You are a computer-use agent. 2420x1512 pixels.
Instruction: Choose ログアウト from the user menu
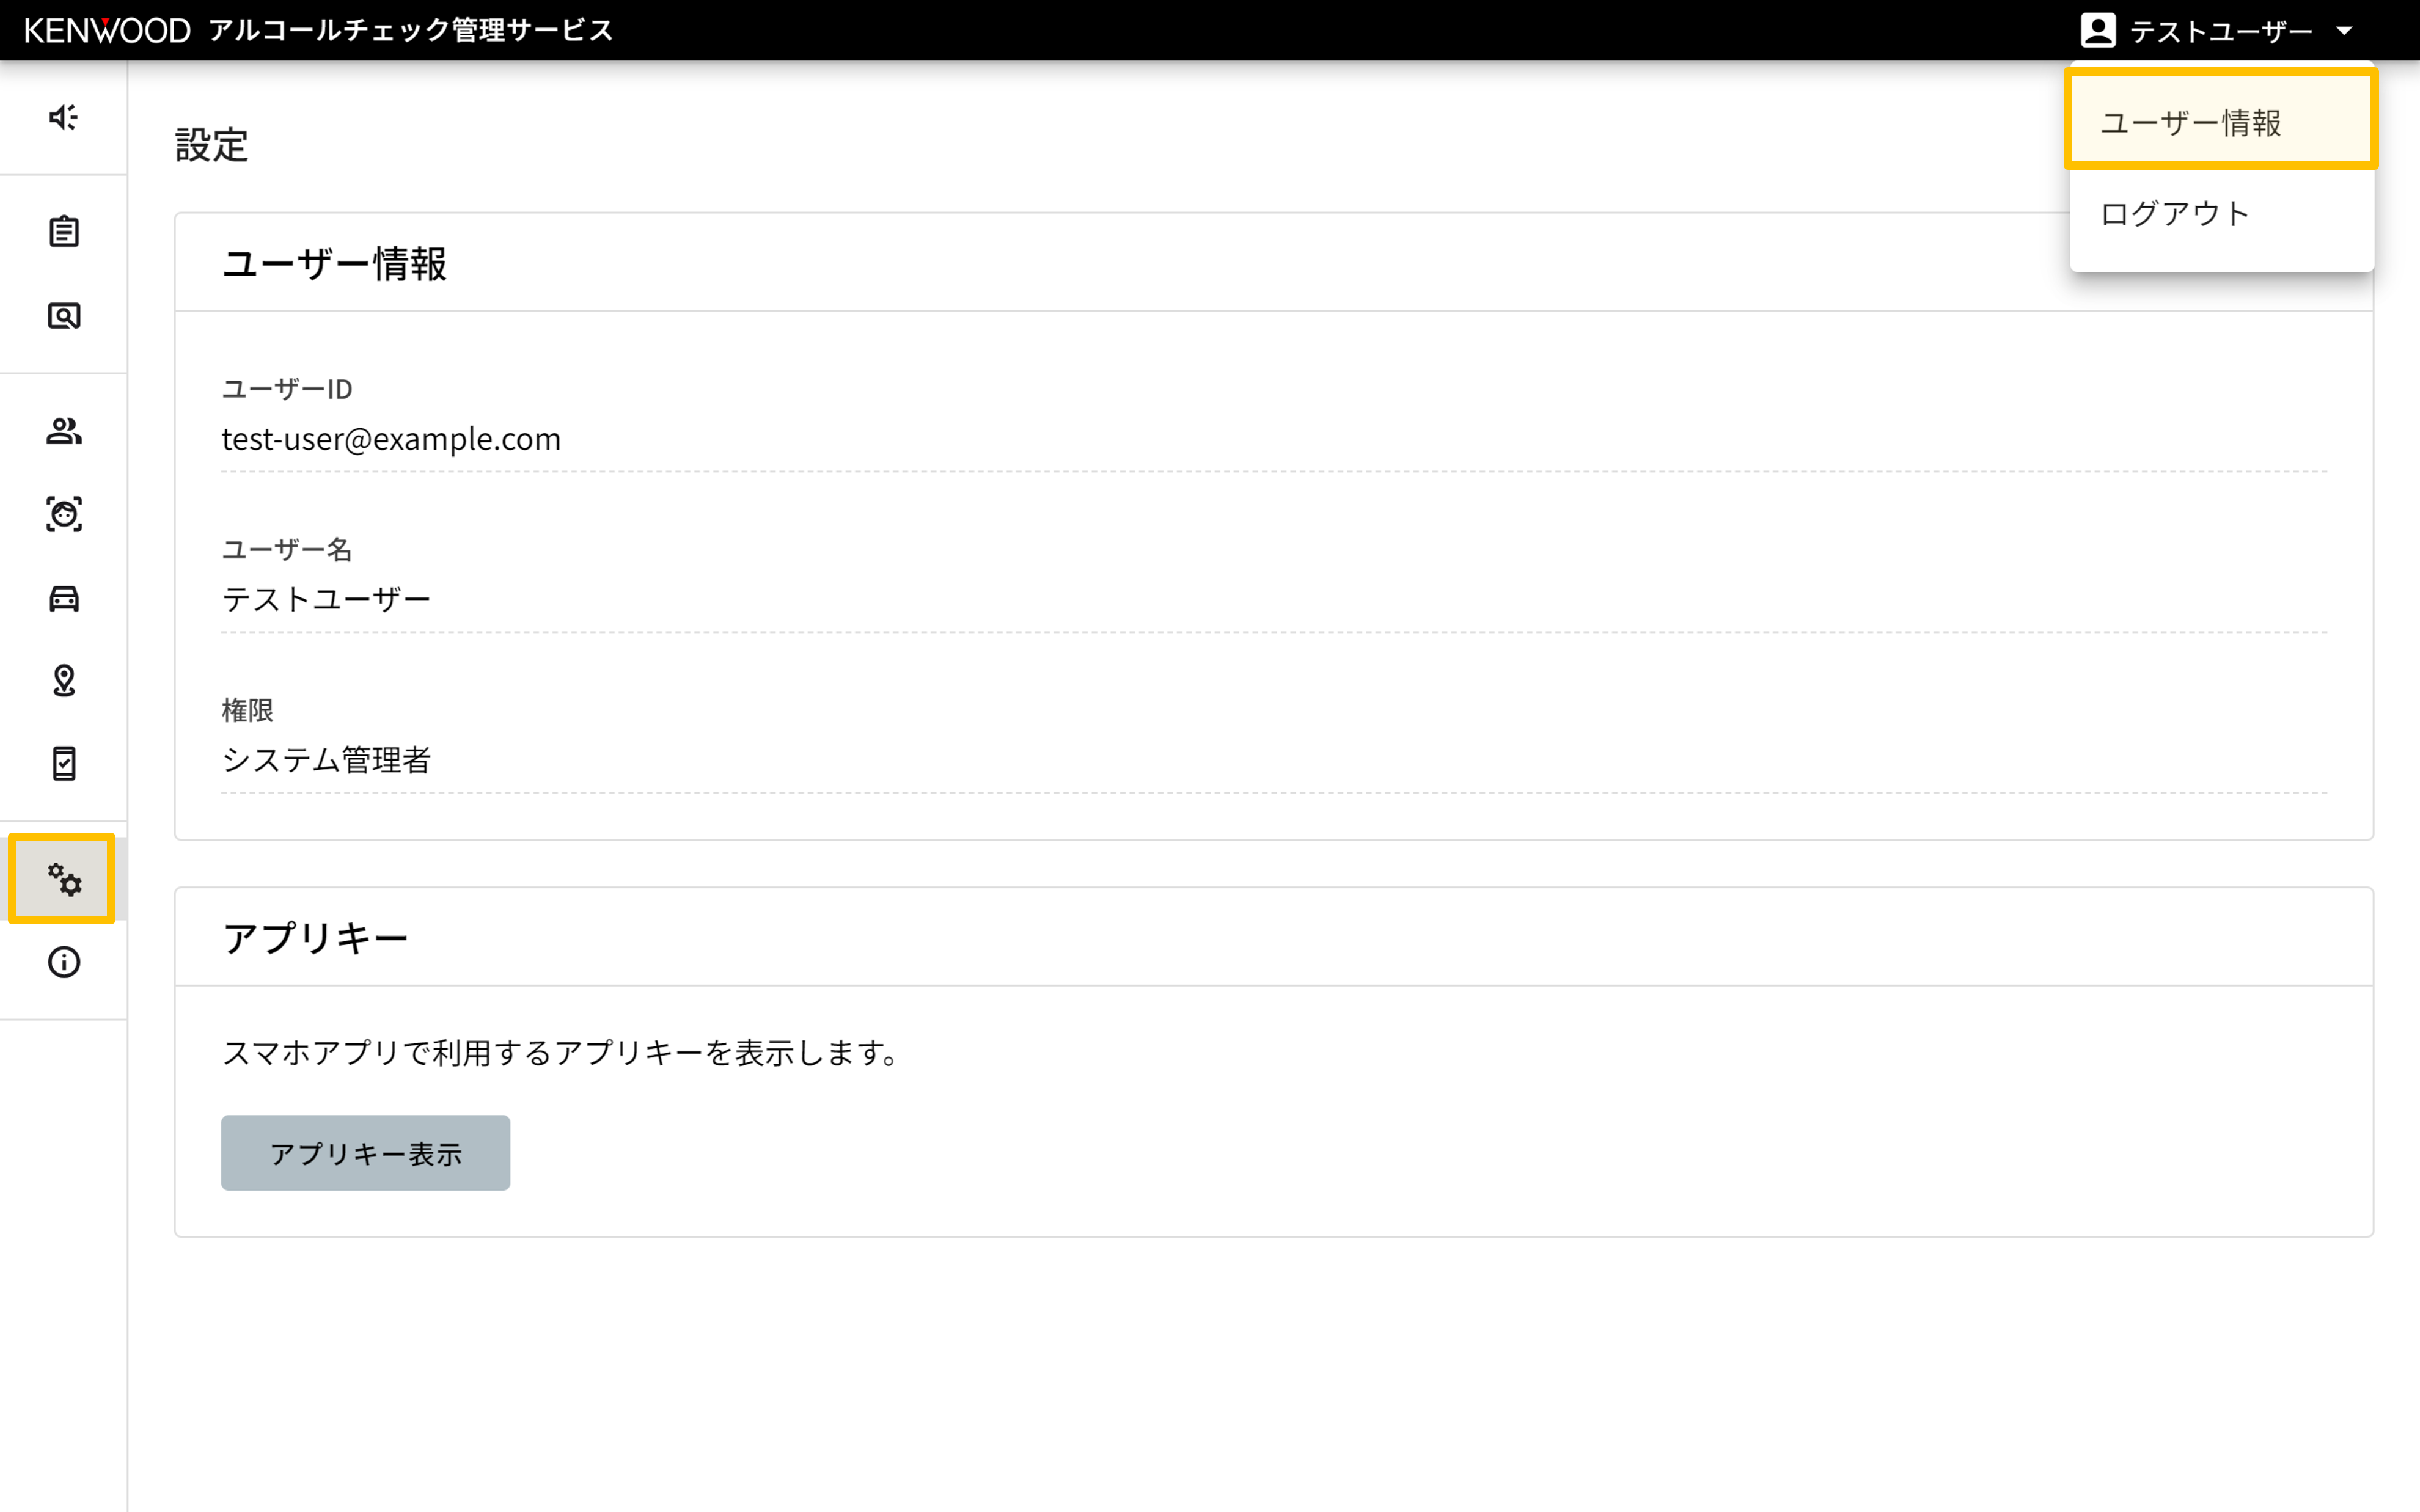point(2174,214)
